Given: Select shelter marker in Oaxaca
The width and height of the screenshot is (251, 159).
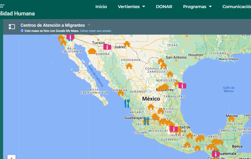Looking at the screenshot, I should pos(187,145).
